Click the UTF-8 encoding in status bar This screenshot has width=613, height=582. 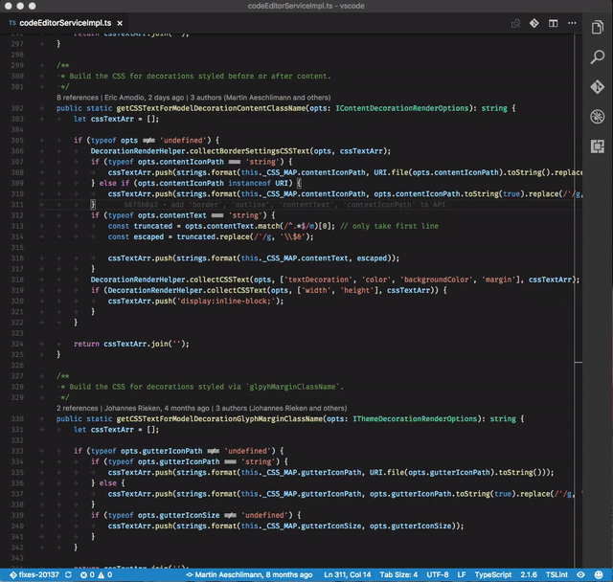tap(436, 575)
